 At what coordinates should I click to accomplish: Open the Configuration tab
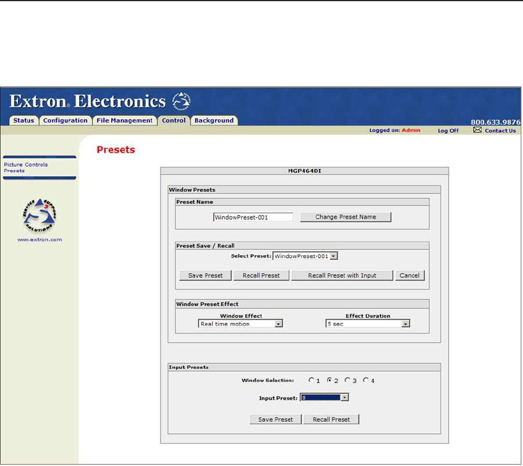tap(65, 120)
